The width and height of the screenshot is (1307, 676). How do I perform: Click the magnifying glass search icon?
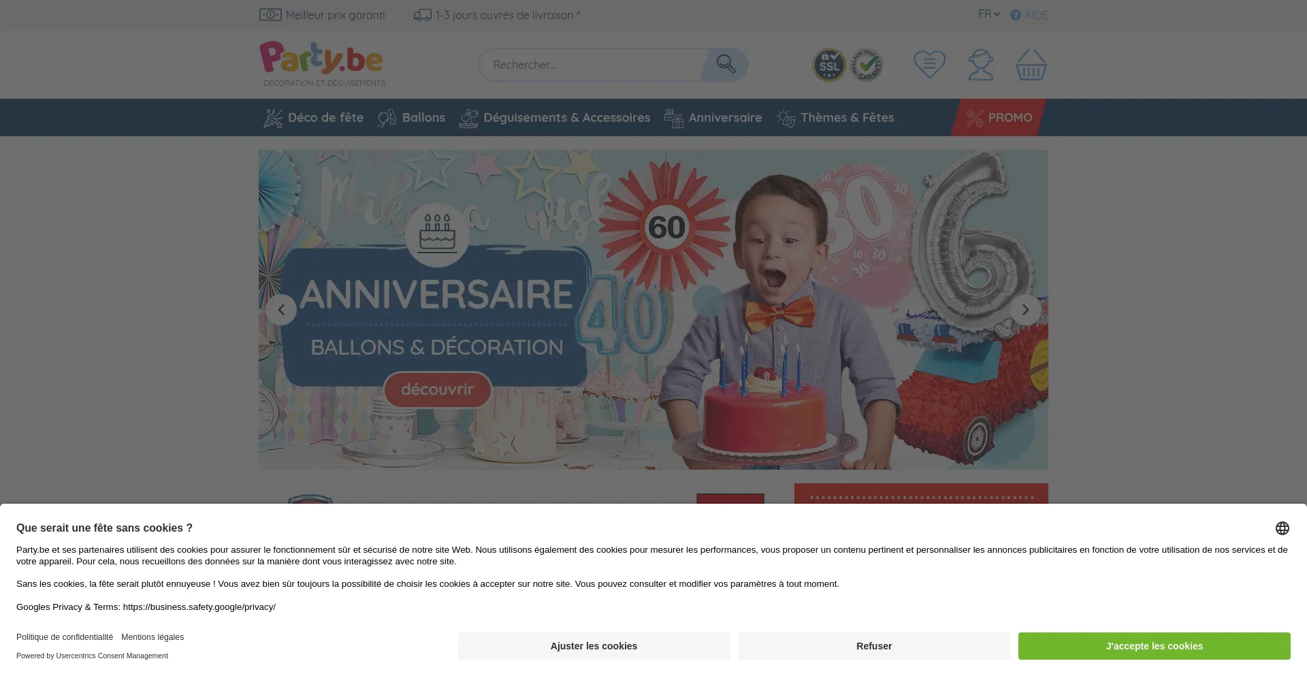726,65
